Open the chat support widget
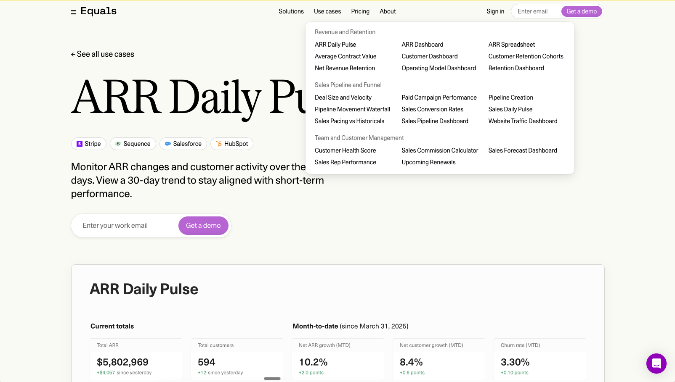 pyautogui.click(x=656, y=364)
